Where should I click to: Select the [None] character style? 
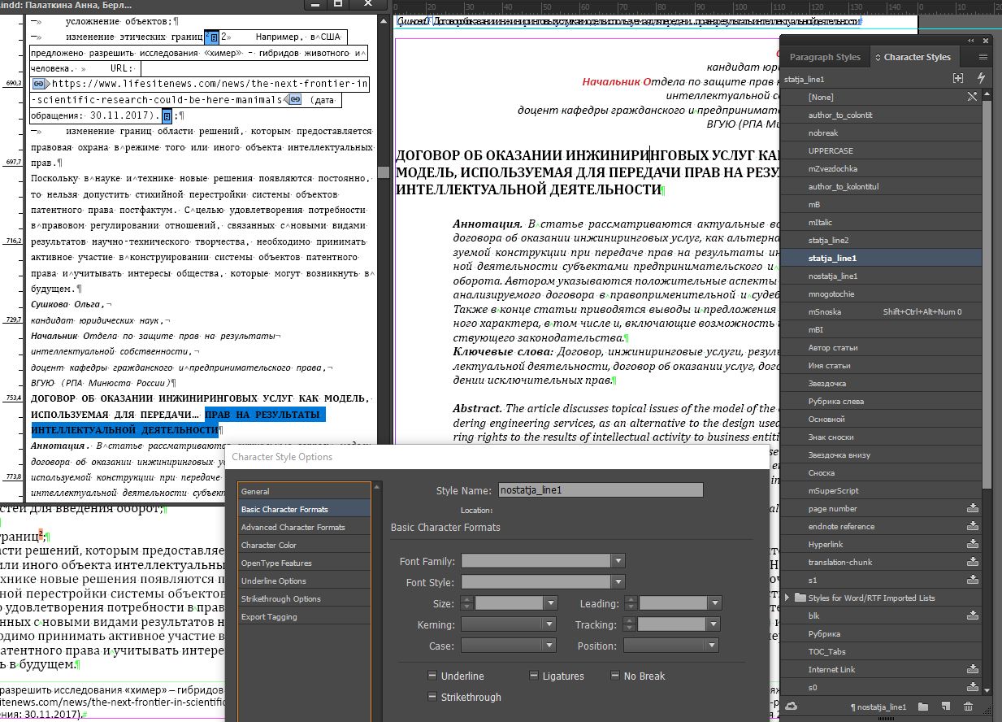pos(881,97)
